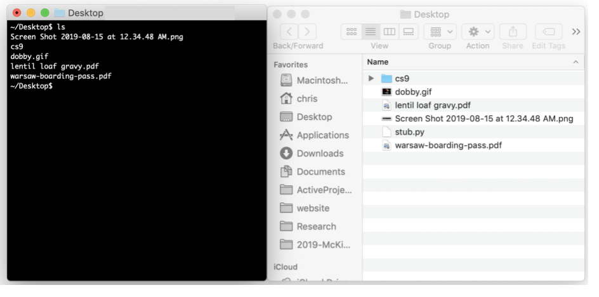
Task: Click the Edit Tags toolbar button
Action: coord(549,32)
